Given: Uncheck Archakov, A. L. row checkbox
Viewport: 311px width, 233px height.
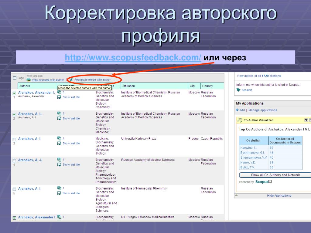Looking at the screenshot, I should (14, 114).
